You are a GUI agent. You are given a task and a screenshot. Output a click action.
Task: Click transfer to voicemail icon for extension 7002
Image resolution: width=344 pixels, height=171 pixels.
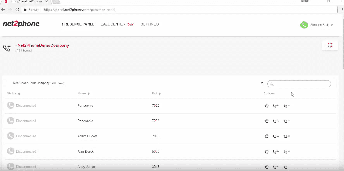287,106
